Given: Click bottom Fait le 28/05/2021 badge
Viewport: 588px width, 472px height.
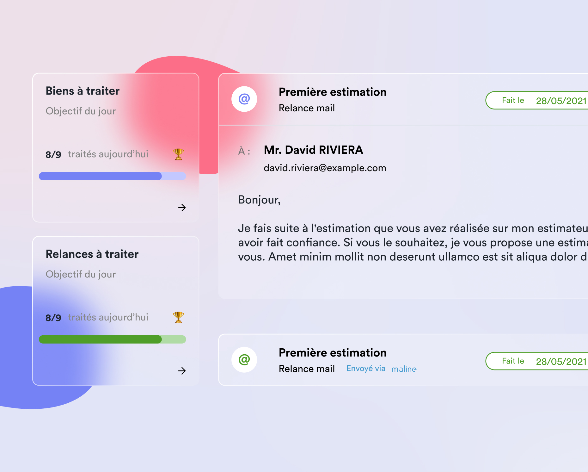Looking at the screenshot, I should (x=537, y=361).
